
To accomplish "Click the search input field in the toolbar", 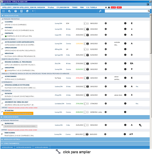I will (x=127, y=11).
